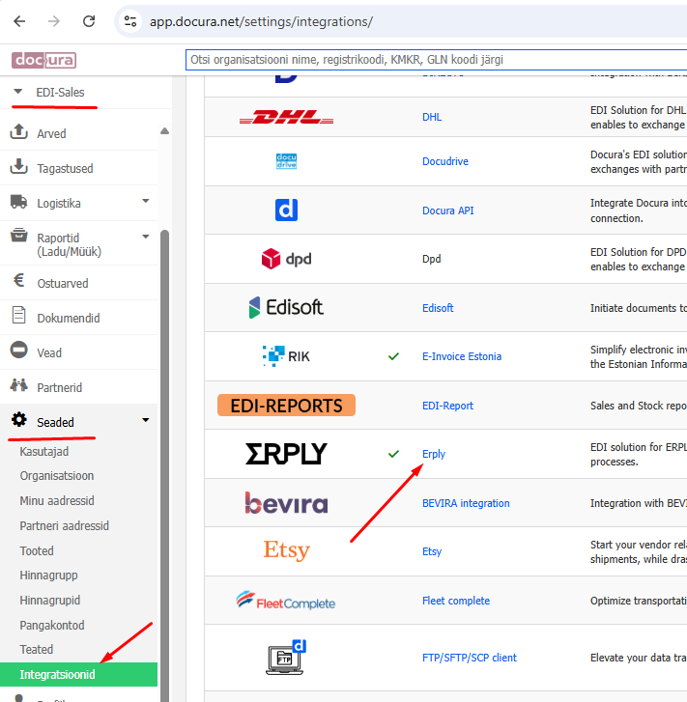
Task: Open Vead menu item
Action: [x=49, y=353]
